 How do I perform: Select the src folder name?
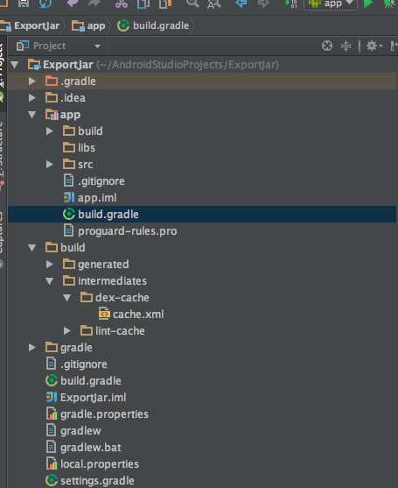tap(86, 165)
